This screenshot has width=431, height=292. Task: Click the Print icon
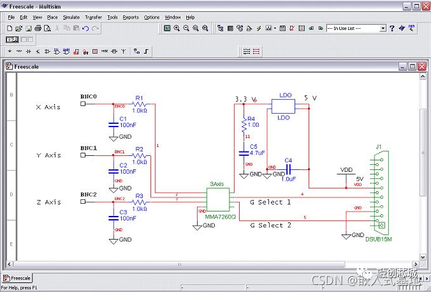38,28
